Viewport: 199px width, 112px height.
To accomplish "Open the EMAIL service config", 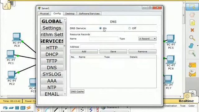I will coord(52,93).
